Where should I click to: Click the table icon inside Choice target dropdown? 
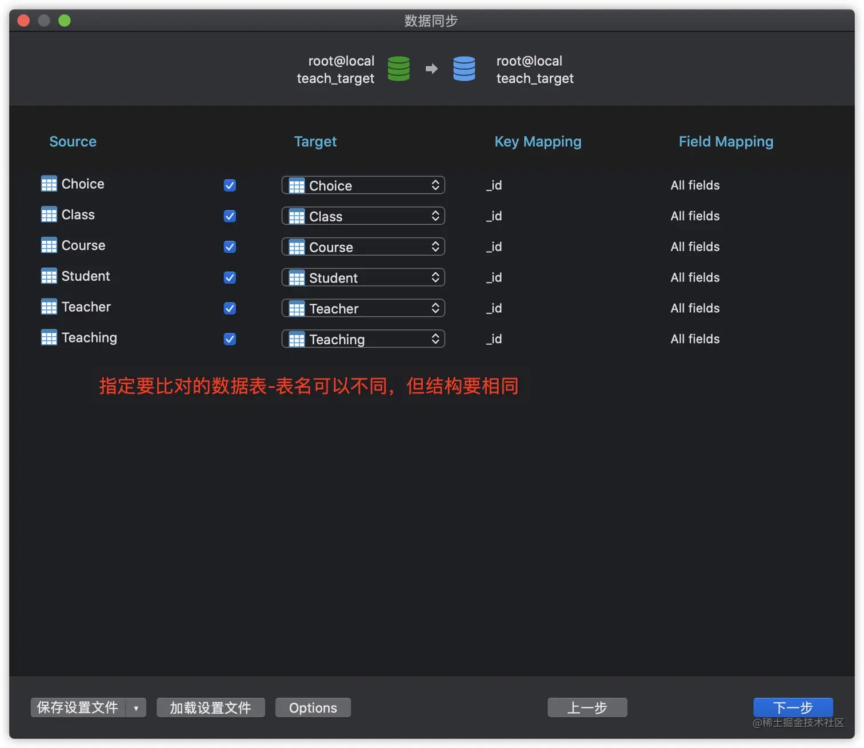pyautogui.click(x=297, y=186)
